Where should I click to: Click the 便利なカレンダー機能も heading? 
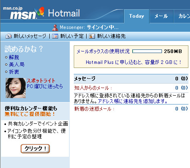pos(31,109)
